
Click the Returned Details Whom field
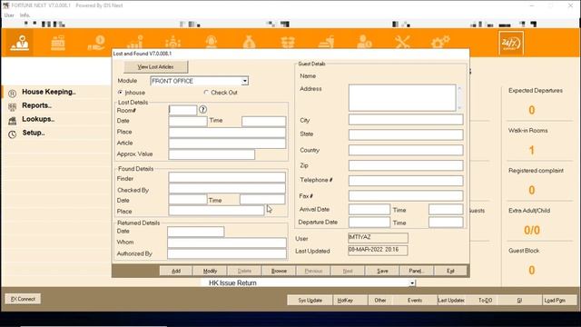227,243
